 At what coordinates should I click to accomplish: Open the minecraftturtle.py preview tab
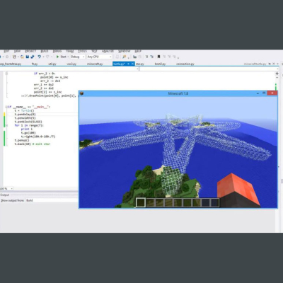[x=255, y=64]
